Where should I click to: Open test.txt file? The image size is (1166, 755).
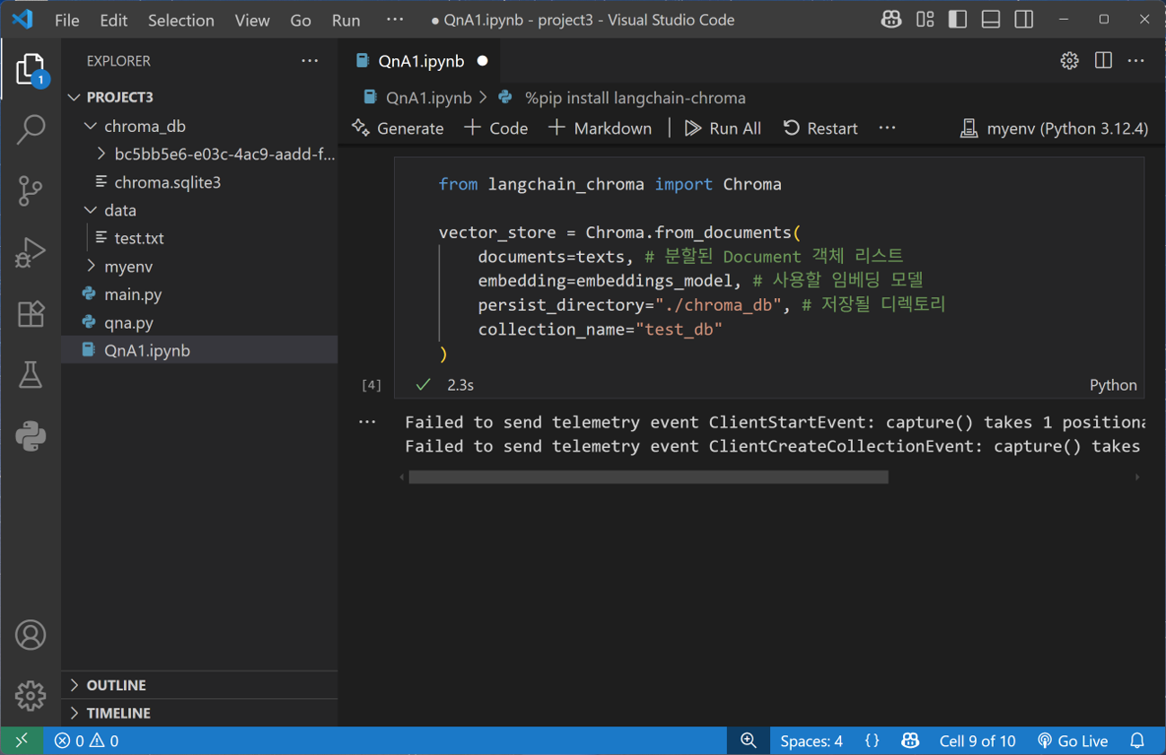click(199, 238)
